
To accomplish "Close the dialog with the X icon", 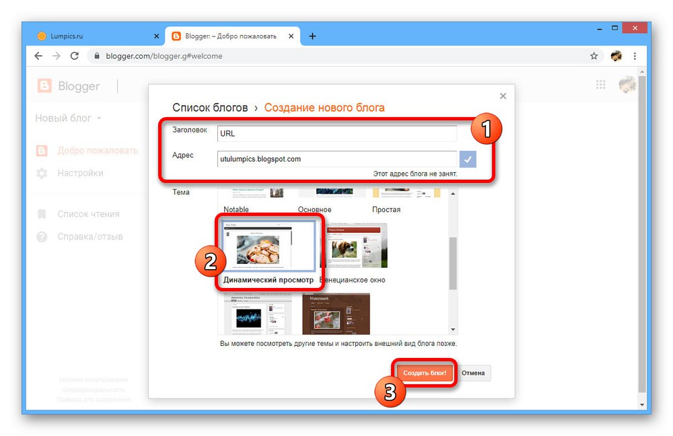I will 503,96.
